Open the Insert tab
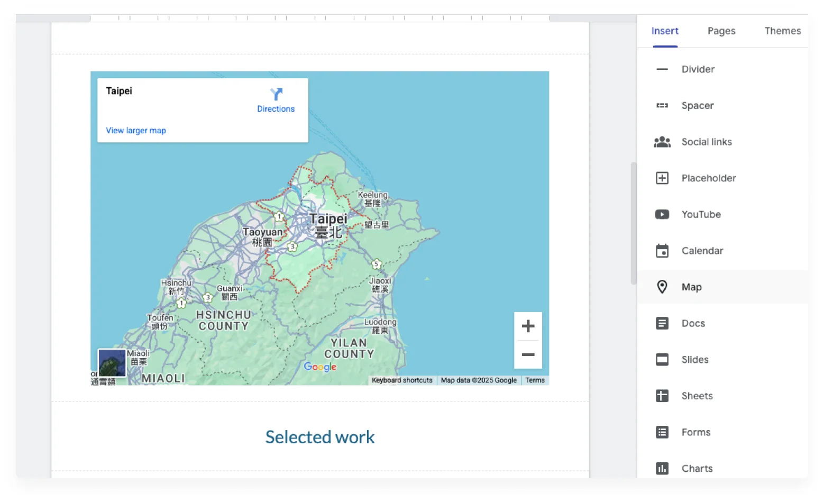824x502 pixels. click(665, 31)
